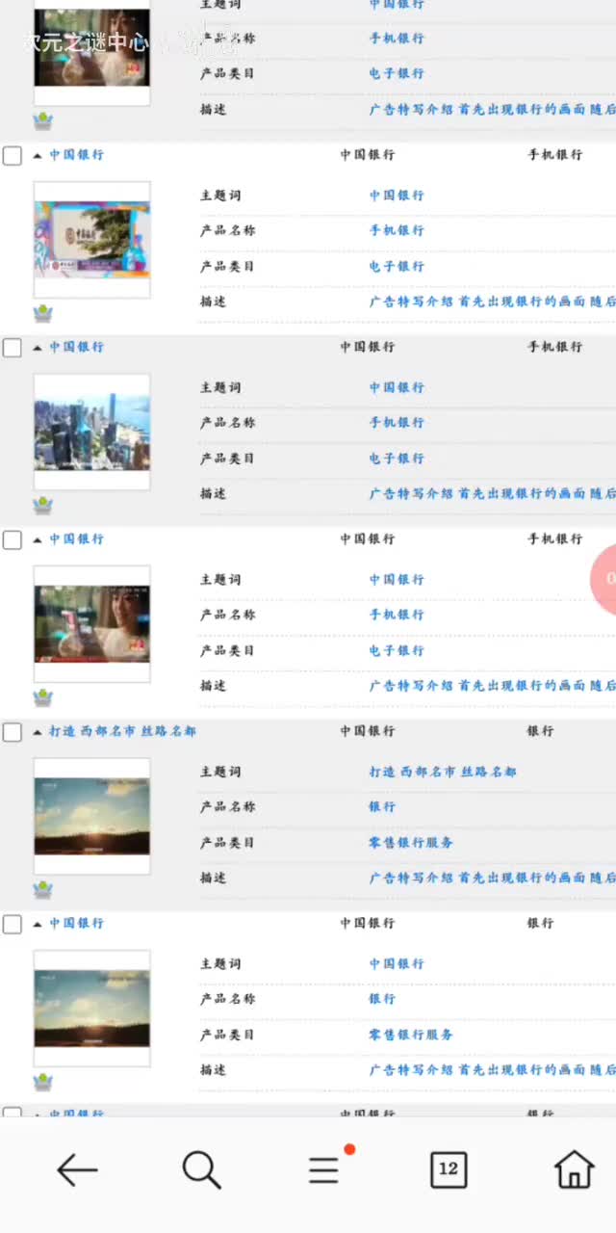Click 产品类目 label beside city skyline thumbnail
616x1233 pixels.
click(x=227, y=459)
